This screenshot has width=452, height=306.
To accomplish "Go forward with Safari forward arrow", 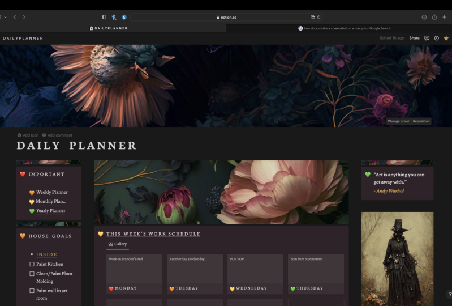I will (24, 18).
